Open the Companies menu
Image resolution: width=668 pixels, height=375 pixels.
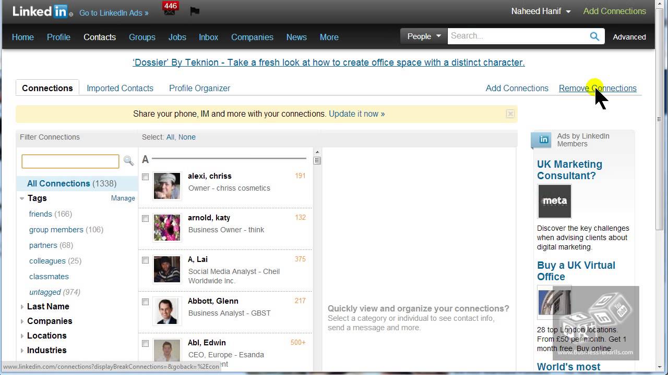tap(252, 37)
